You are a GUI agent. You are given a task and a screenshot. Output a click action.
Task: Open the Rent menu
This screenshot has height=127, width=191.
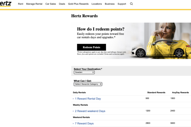click(20, 4)
